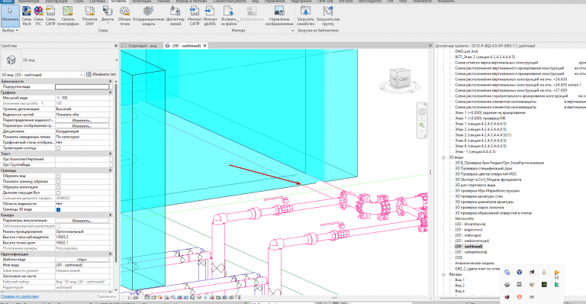Click the Пометка DWF markup tool

click(90, 16)
